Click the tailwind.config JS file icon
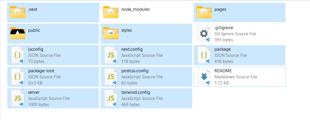The height and width of the screenshot is (120, 310). coord(110,98)
